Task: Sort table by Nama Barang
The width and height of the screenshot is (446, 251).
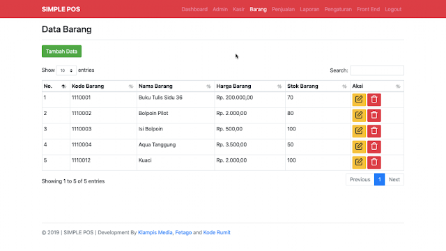Action: [x=176, y=86]
